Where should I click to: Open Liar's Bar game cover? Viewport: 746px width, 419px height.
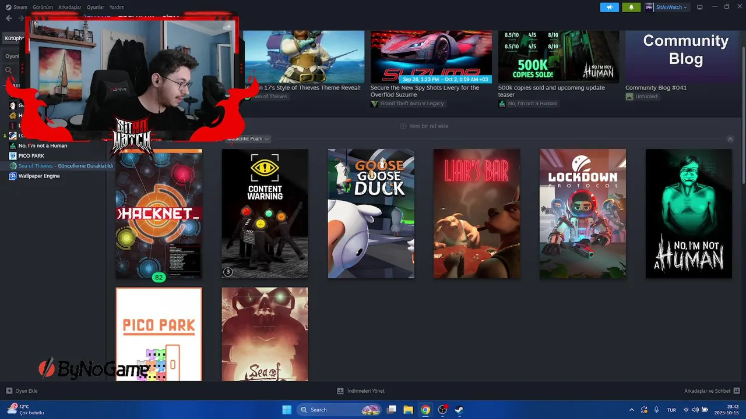click(x=477, y=214)
